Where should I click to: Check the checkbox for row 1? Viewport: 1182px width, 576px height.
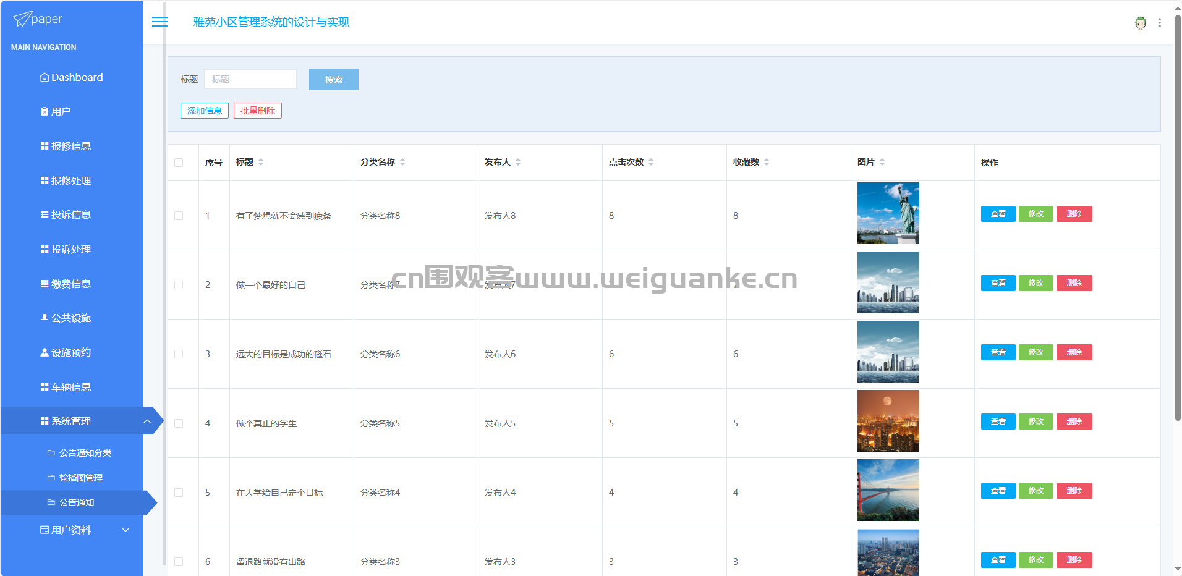pos(179,216)
